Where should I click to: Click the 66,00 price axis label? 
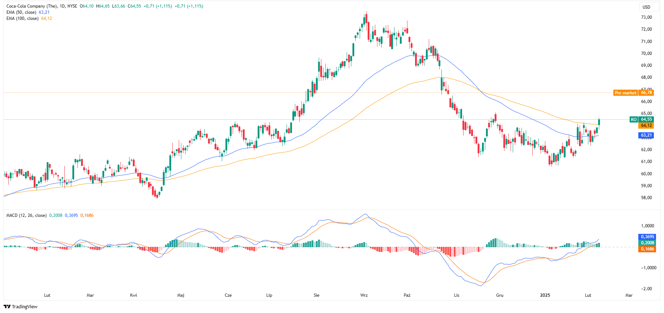tap(646, 102)
